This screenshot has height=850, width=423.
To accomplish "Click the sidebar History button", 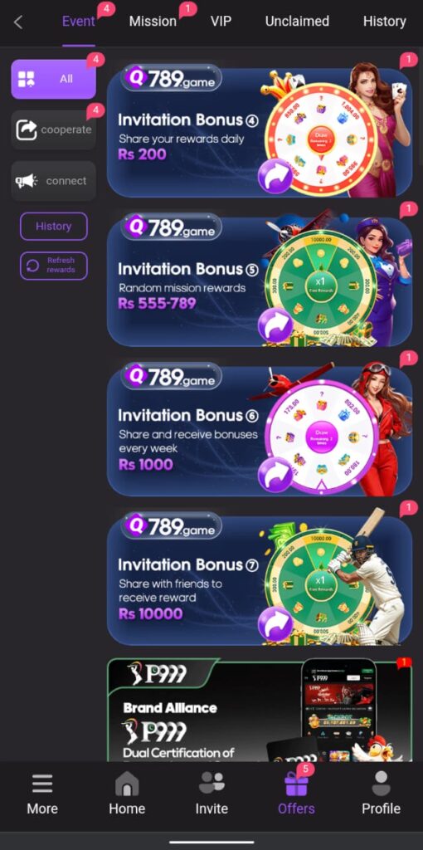I will [54, 226].
